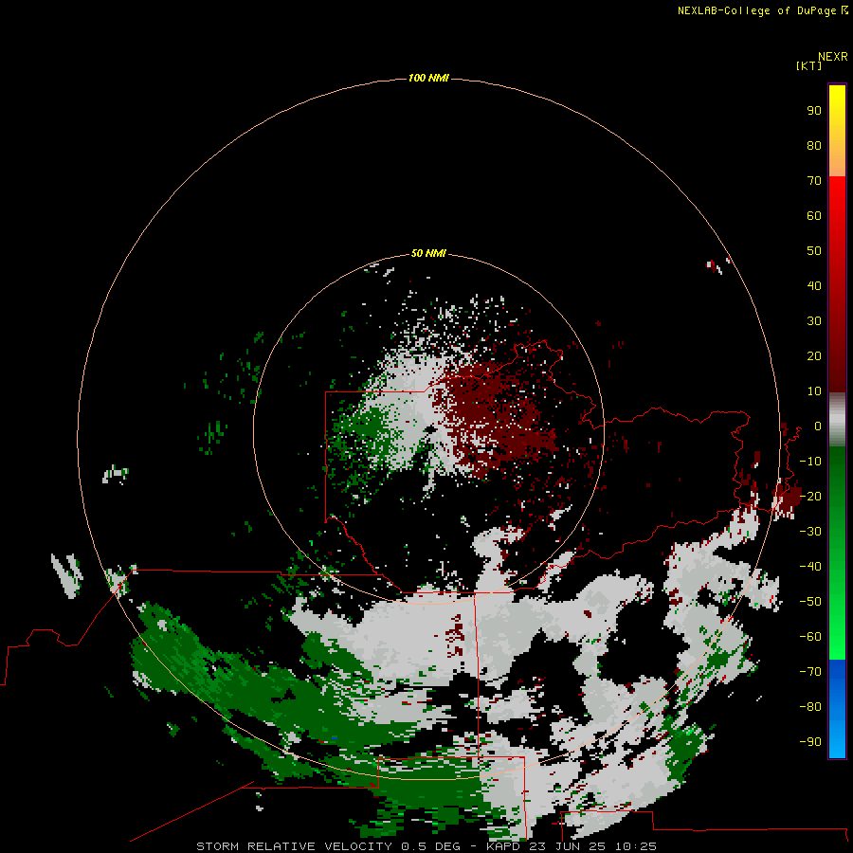Click the 'NEXR' label above the color scale
Viewport: 853px width, 853px height.
833,57
